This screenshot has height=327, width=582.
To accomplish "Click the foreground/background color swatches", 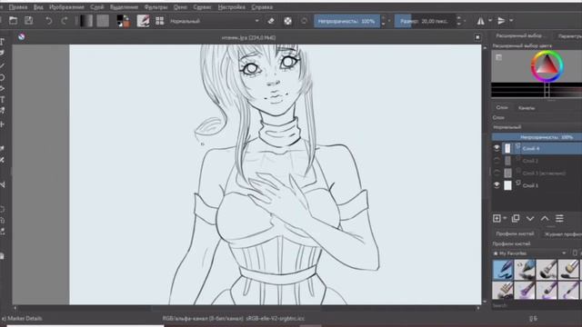I will [124, 21].
